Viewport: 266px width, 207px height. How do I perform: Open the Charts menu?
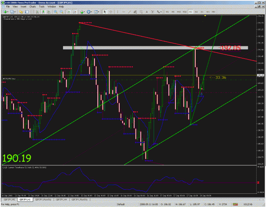pos(33,7)
